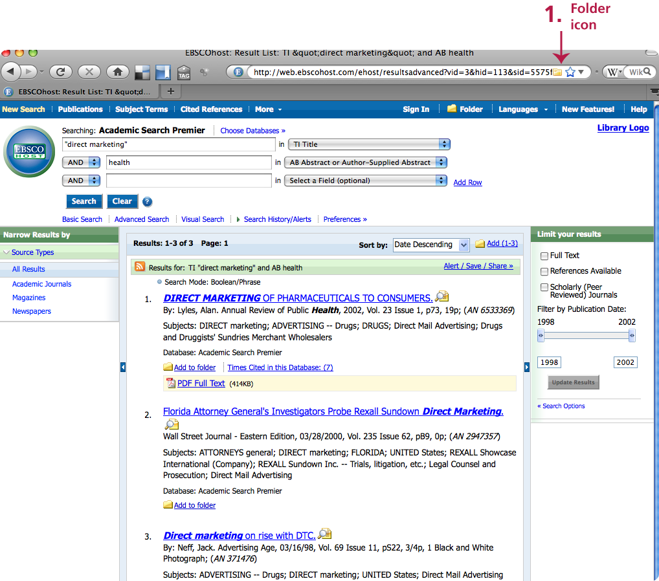Viewport: 659px width, 581px height.
Task: Click the browser Back arrow button
Action: (11, 72)
